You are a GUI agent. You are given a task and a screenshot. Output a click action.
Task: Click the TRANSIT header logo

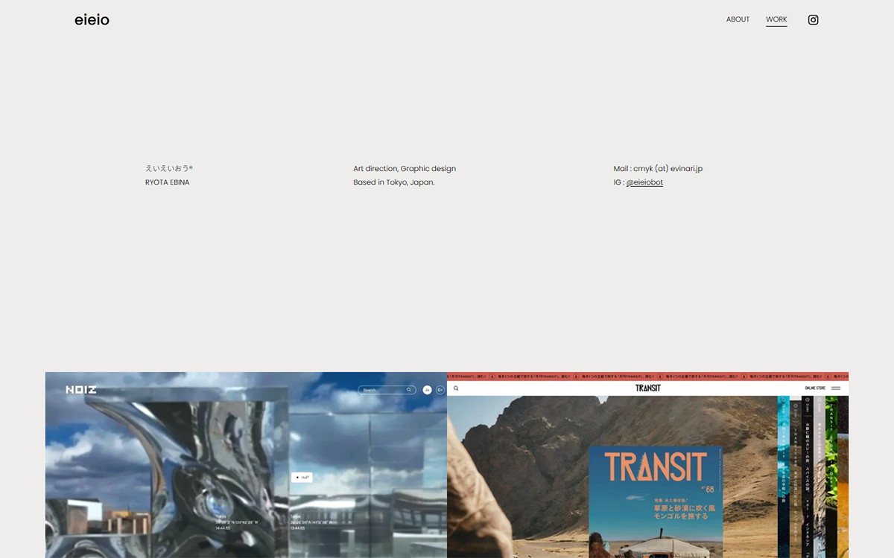647,388
